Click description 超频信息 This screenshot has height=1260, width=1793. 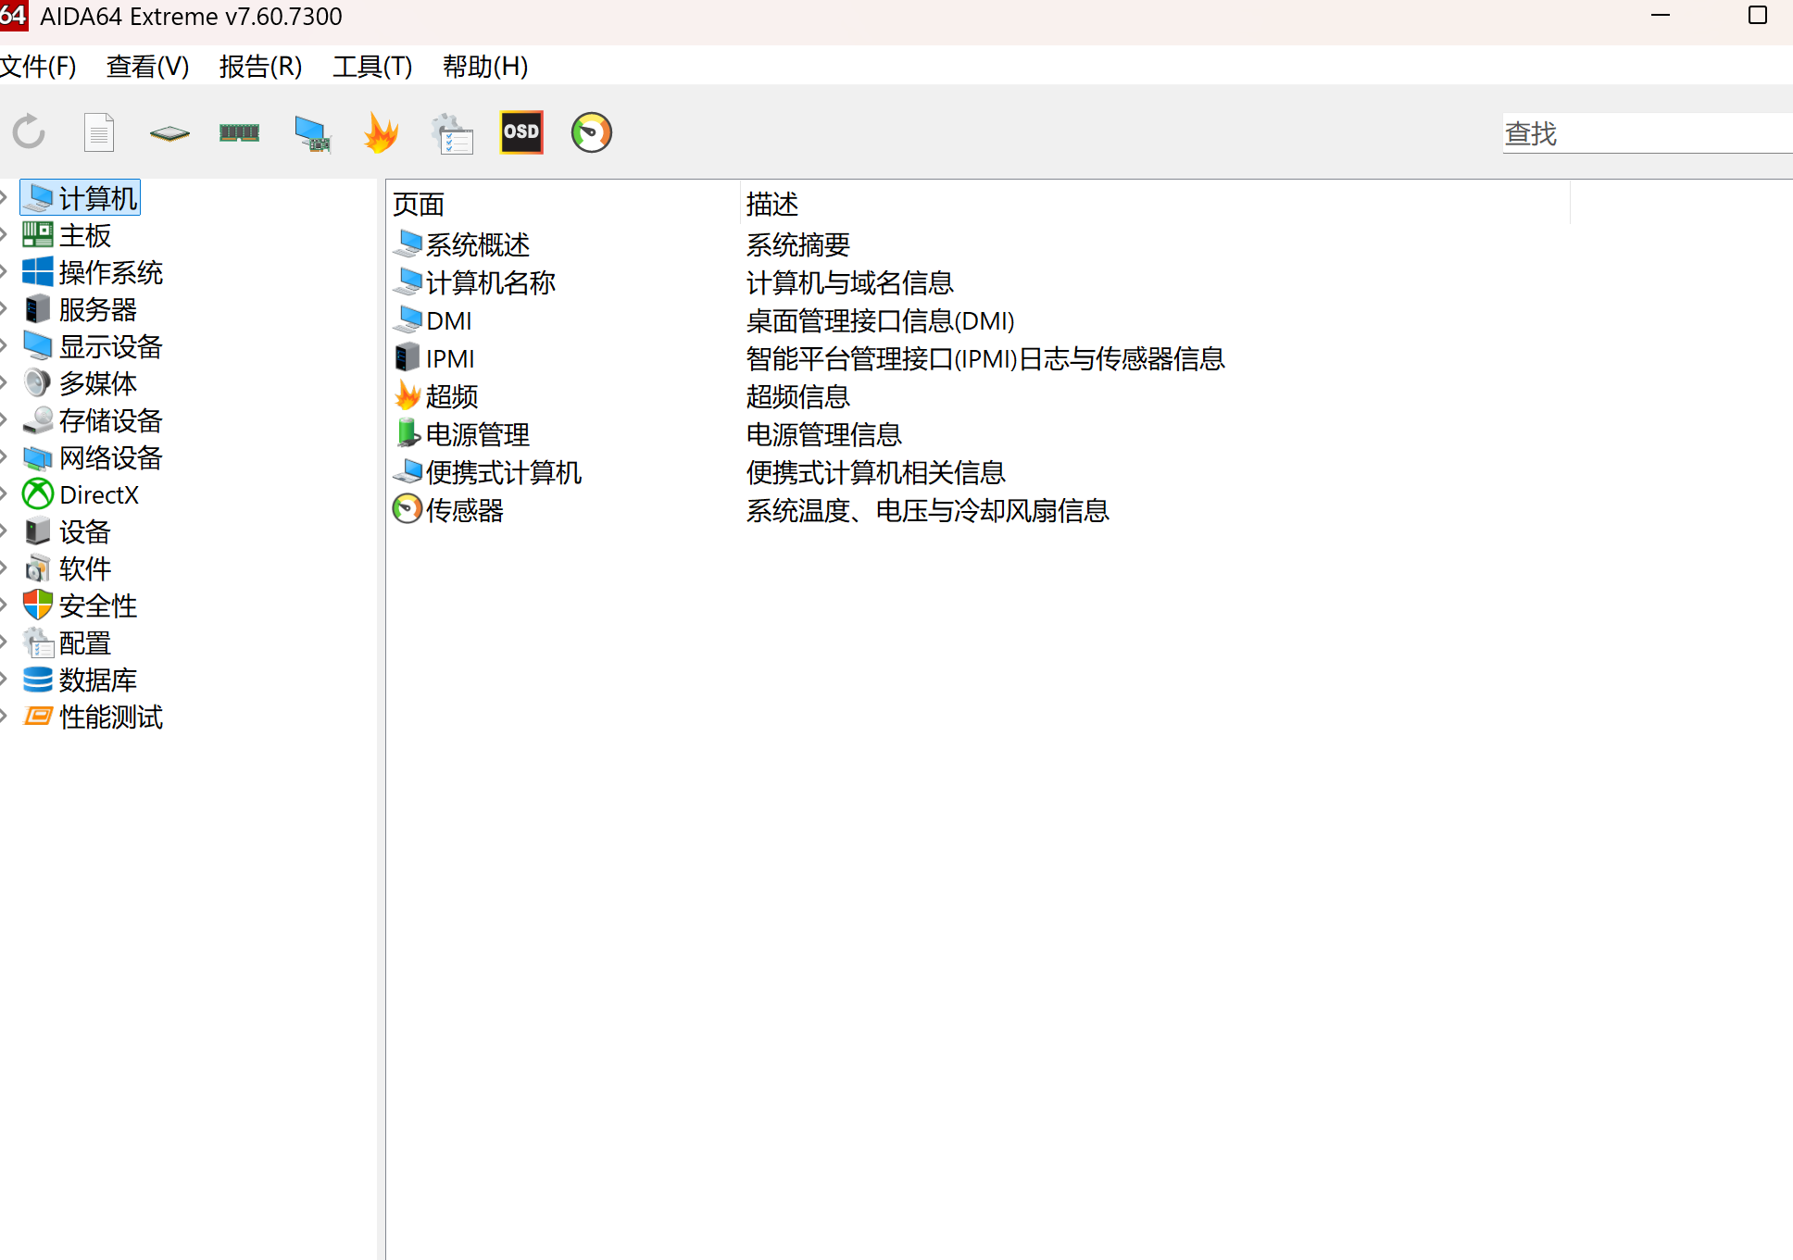point(797,396)
